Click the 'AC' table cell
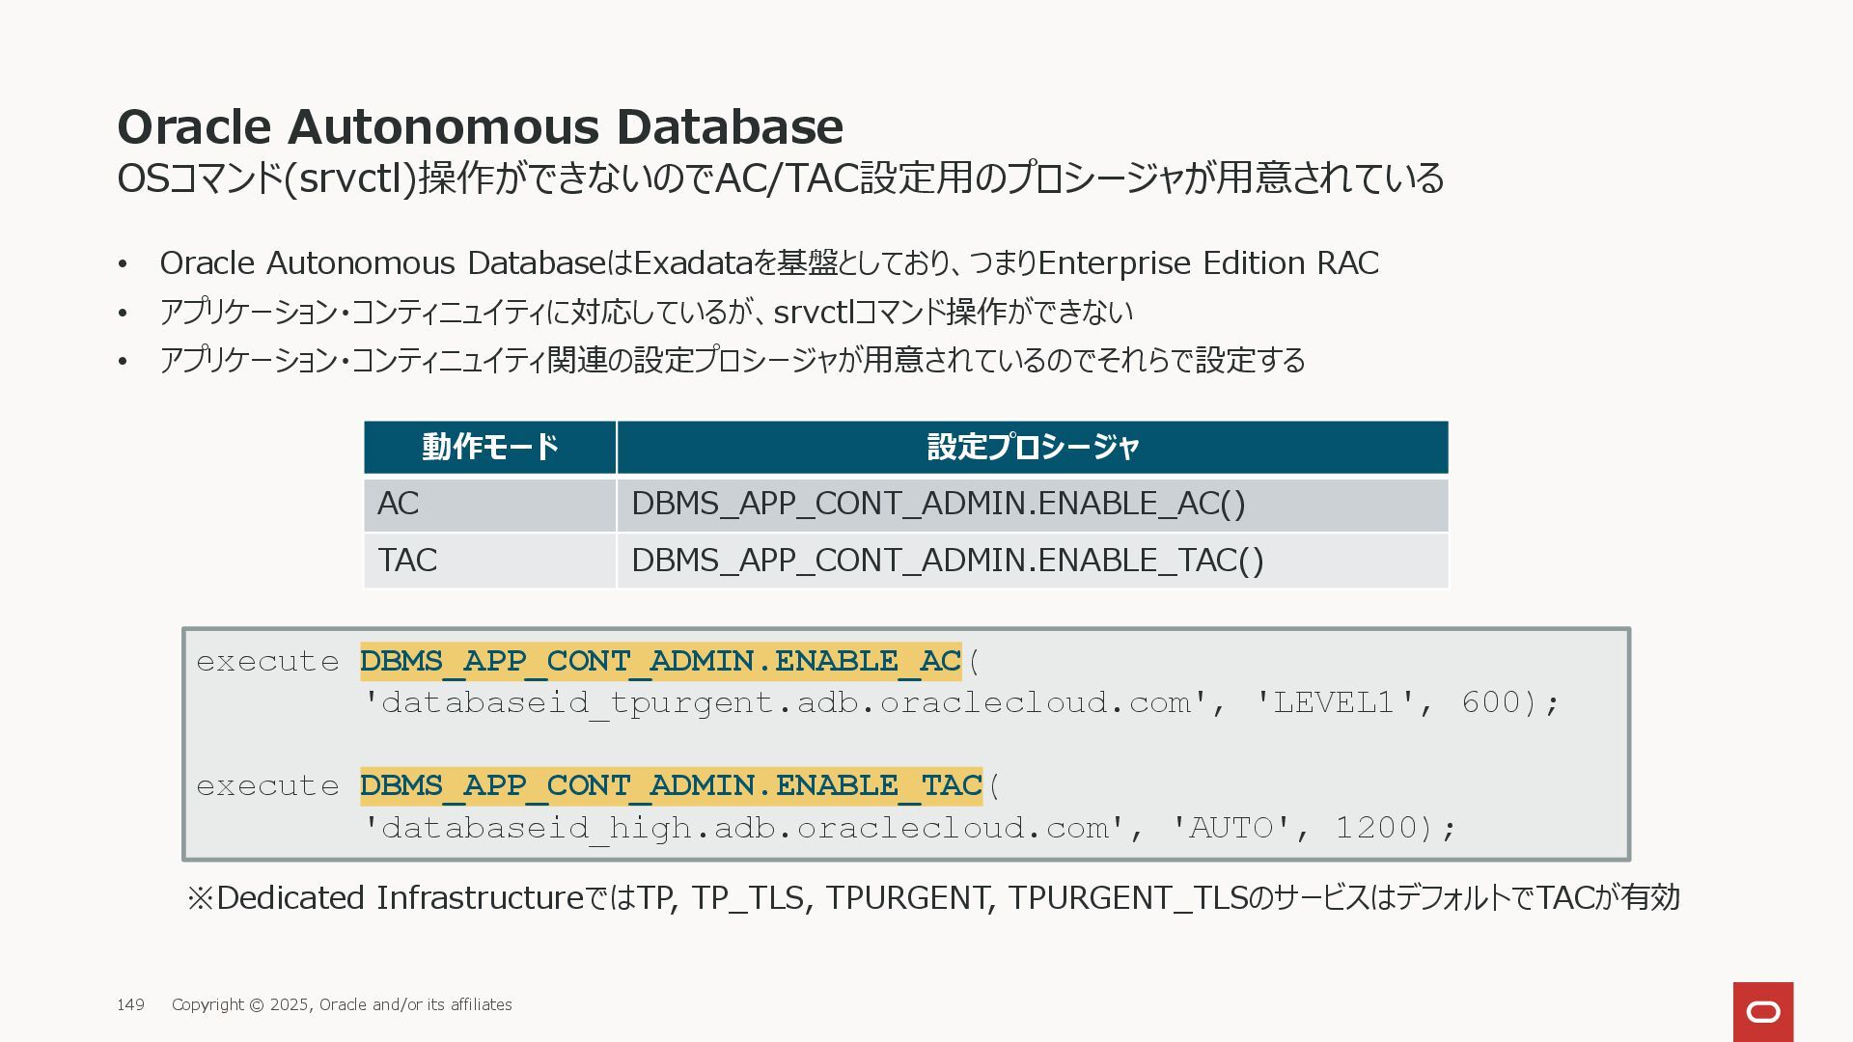1853x1042 pixels. [x=489, y=504]
